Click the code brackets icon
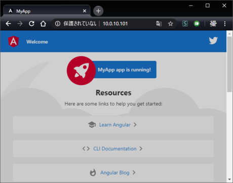The height and width of the screenshot is (183, 233). [x=86, y=149]
